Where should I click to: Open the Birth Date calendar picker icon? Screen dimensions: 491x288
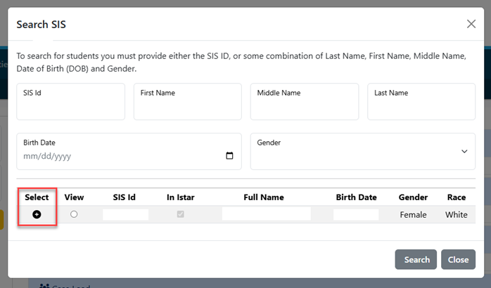point(229,155)
